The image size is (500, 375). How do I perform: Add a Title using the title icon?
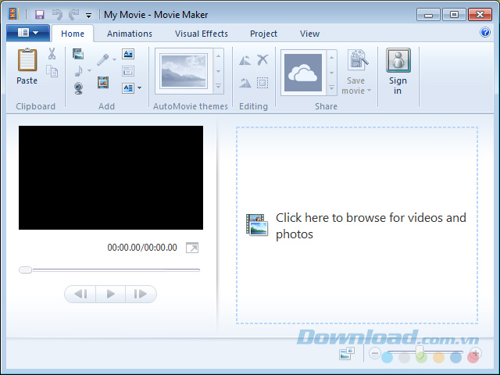click(x=128, y=54)
